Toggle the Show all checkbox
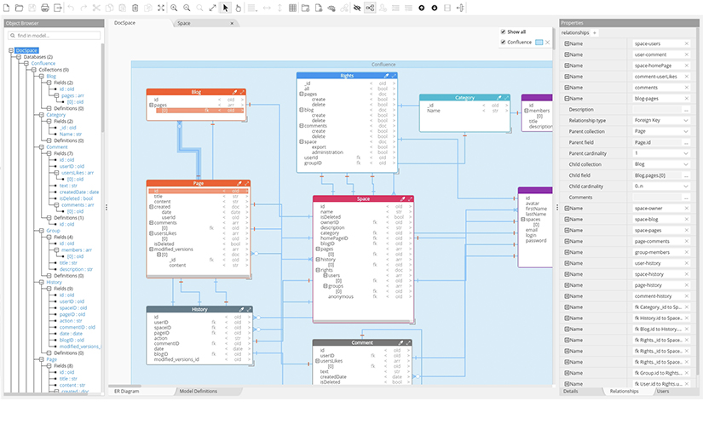Screen dimensions: 703x447 [x=503, y=32]
